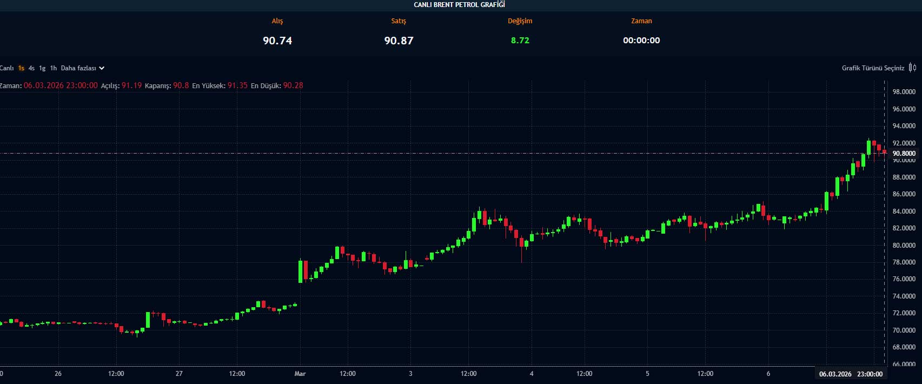Viewport: 922px width, 384px height.
Task: Click the 06.03.2026 23:00:00 crosshair time label
Action: click(x=851, y=374)
